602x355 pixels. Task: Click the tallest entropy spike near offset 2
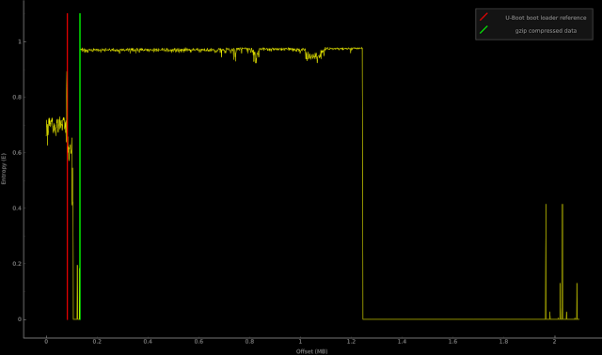pos(562,261)
